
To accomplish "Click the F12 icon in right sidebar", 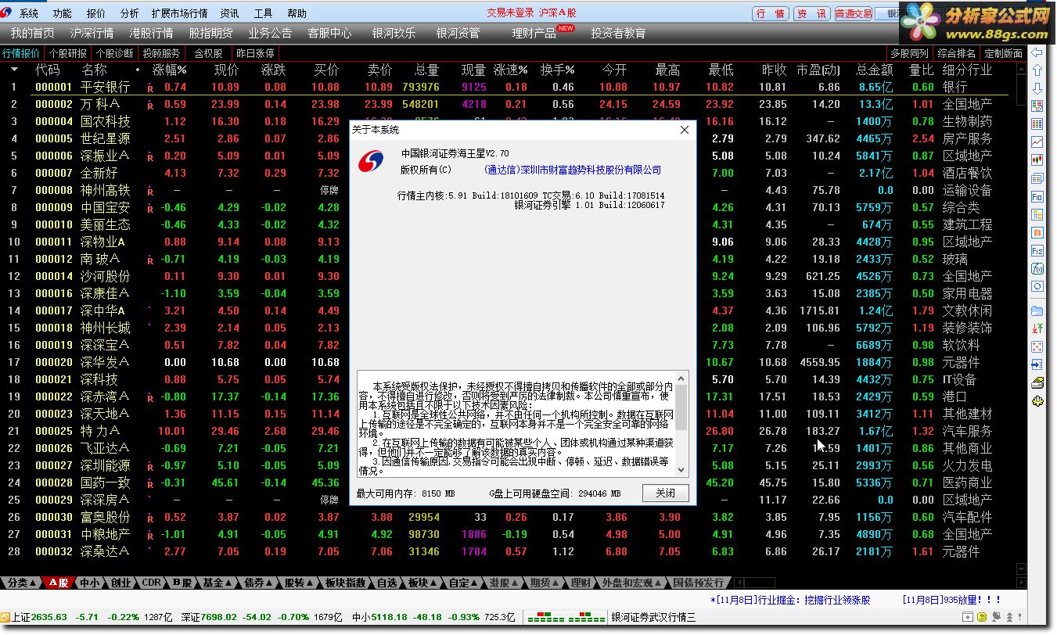I will coord(1037,251).
